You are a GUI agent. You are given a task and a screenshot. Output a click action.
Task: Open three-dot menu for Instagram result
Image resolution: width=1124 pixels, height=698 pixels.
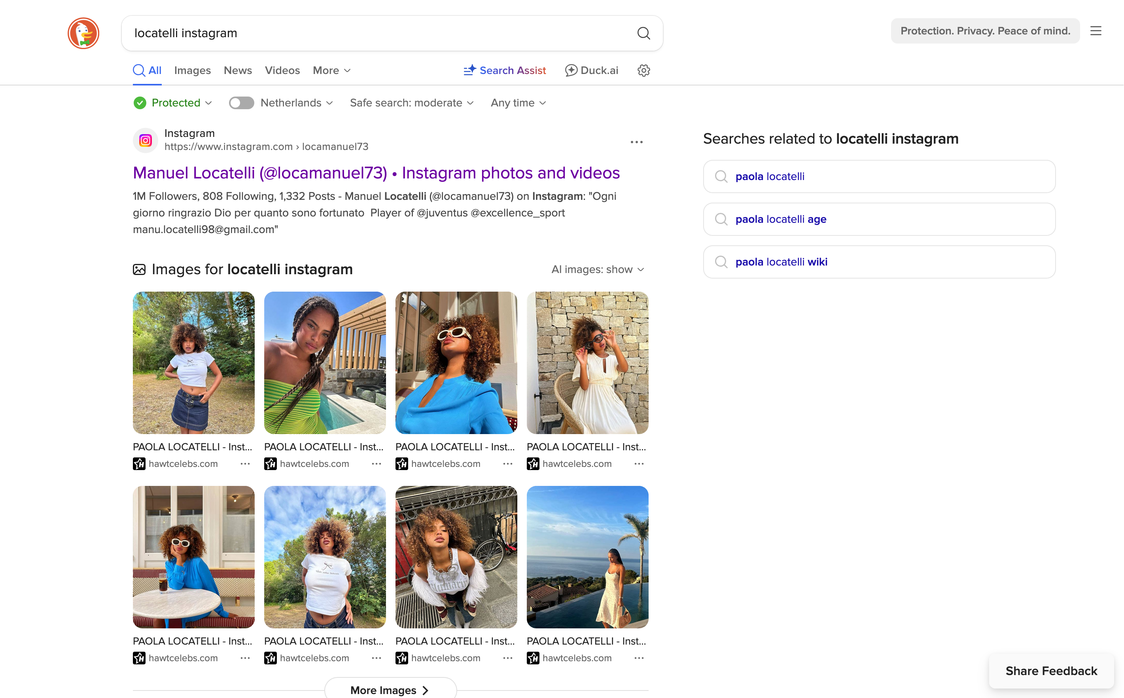coord(636,142)
